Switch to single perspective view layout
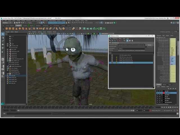The width and height of the screenshot is (180, 135). (x=3, y=59)
